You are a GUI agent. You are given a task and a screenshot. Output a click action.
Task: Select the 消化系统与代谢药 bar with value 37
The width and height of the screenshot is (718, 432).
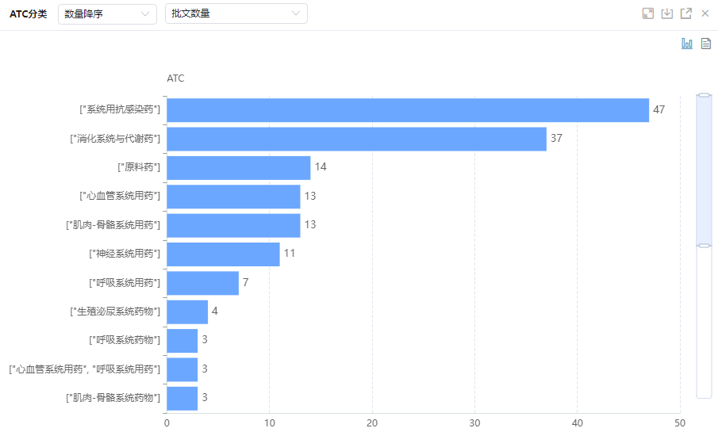click(356, 139)
